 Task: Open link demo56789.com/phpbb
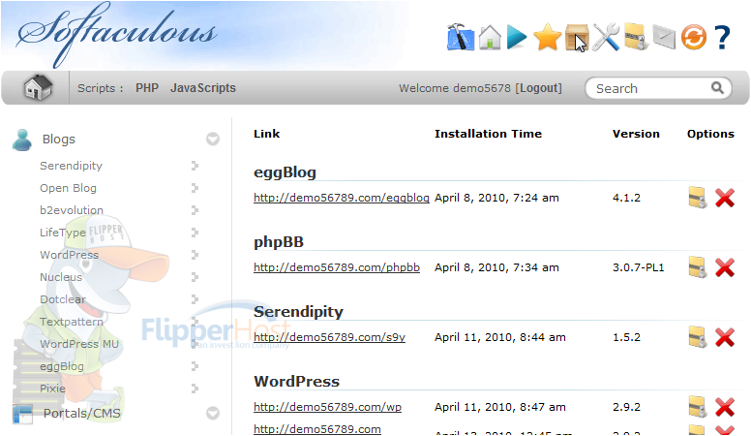[336, 267]
